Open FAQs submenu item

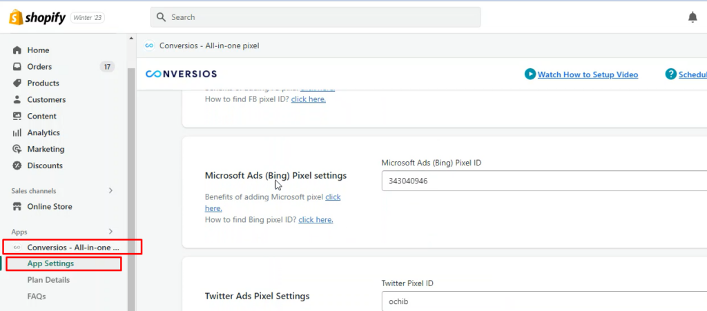pyautogui.click(x=36, y=296)
